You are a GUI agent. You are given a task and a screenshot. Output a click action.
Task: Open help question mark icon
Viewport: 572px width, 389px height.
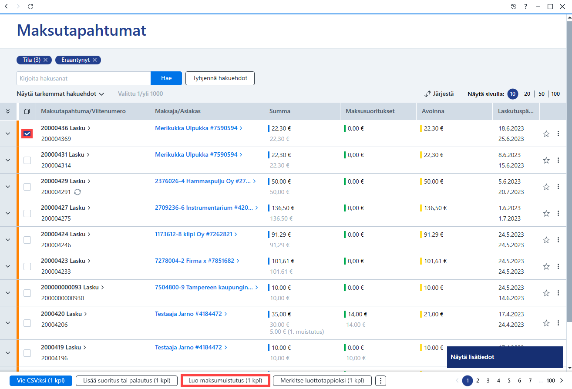coord(526,7)
